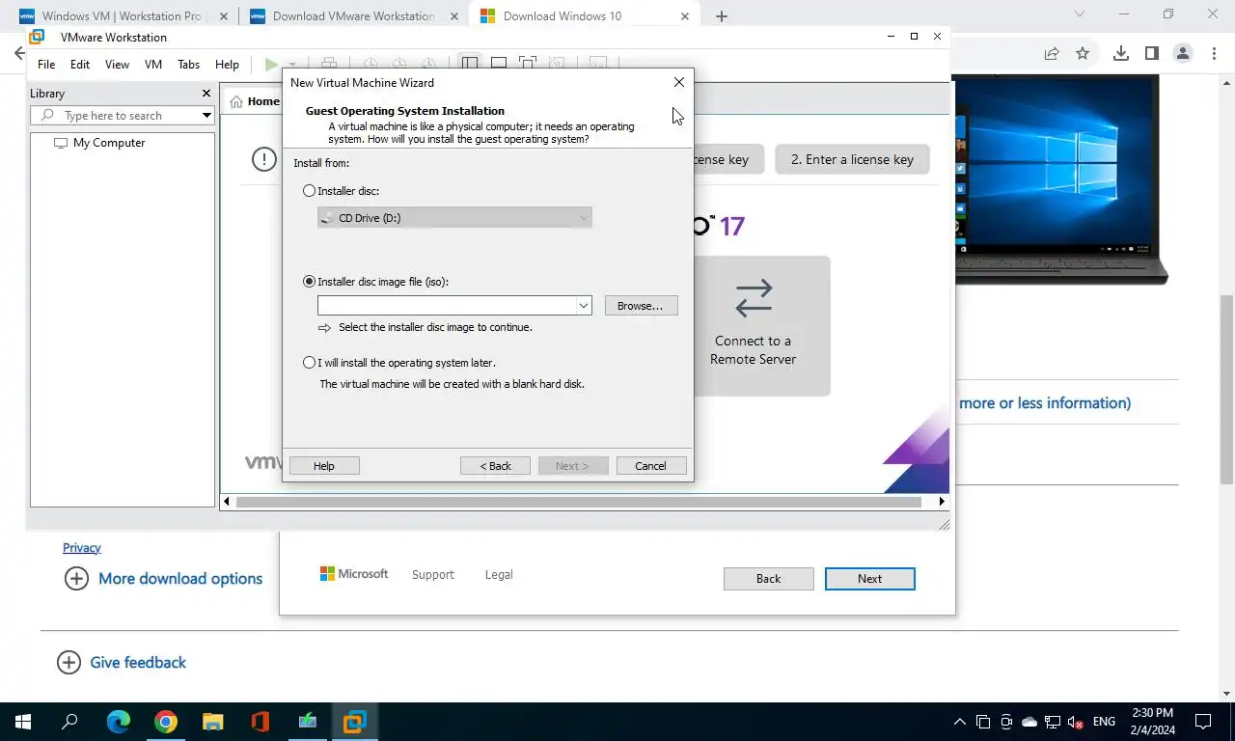Open the Windows Start menu
Viewport: 1235px width, 741px height.
click(23, 722)
